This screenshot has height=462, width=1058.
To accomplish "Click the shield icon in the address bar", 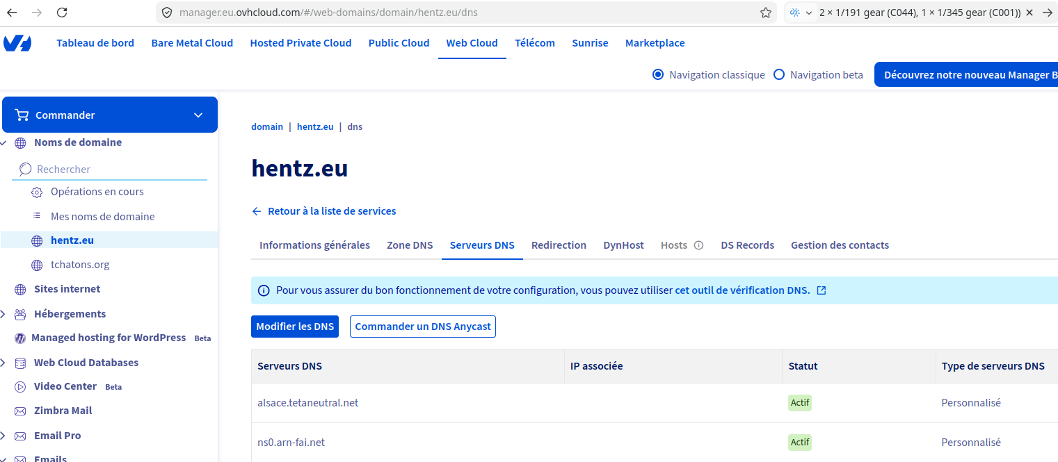I will pos(166,13).
